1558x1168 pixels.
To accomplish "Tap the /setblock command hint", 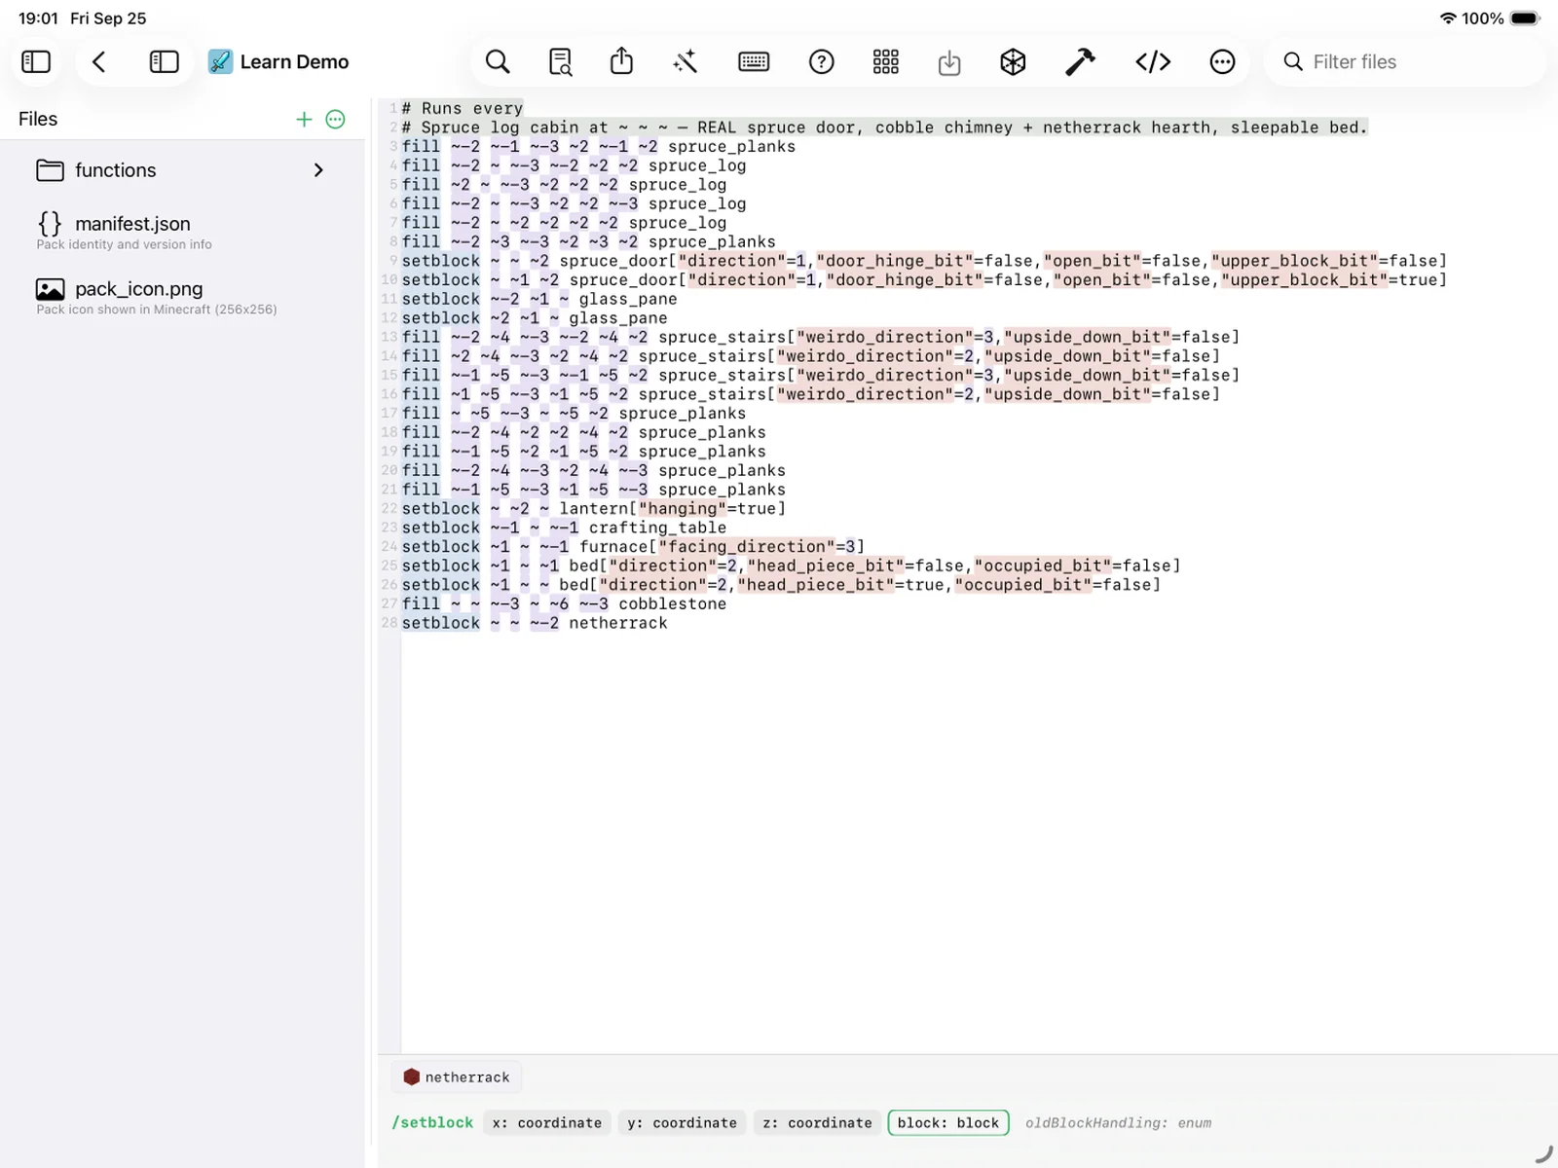I will (432, 1123).
